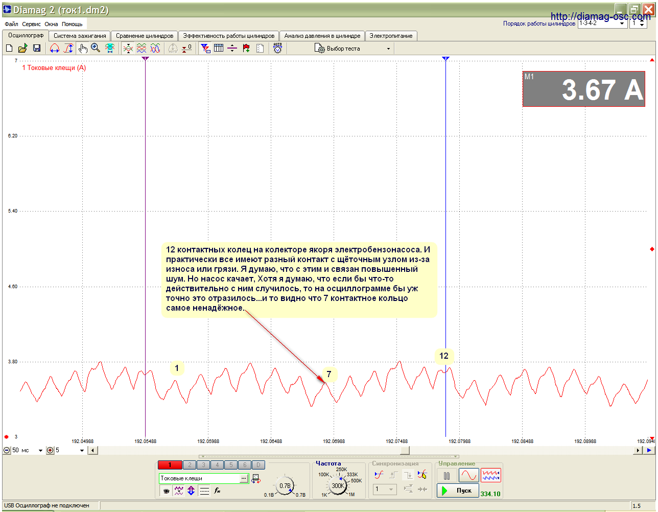This screenshot has height=512, width=658.
Task: Select channel 5 button
Action: (x=231, y=465)
